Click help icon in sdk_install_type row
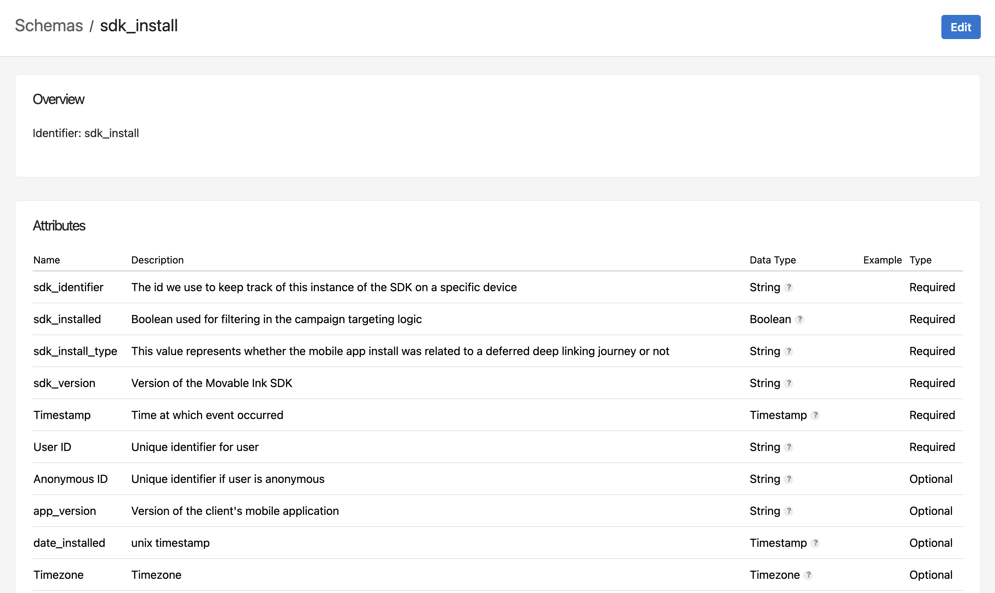This screenshot has width=995, height=593. (788, 351)
